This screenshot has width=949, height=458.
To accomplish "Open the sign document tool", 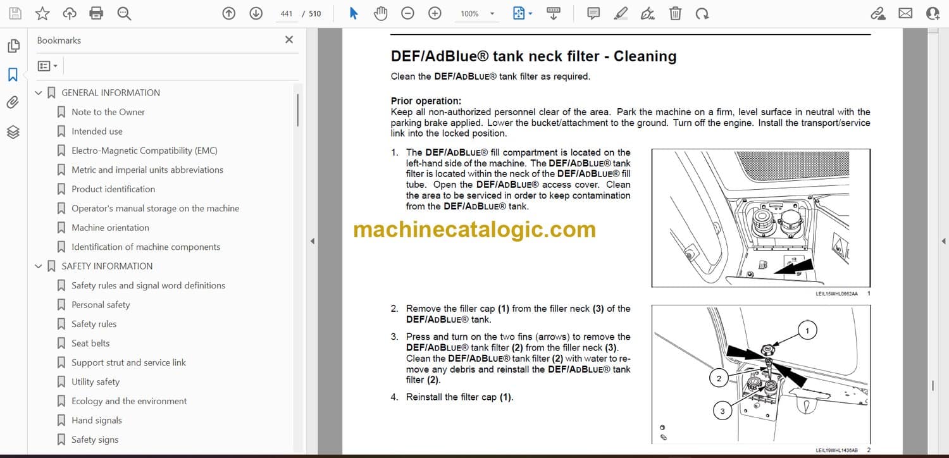I will (648, 13).
